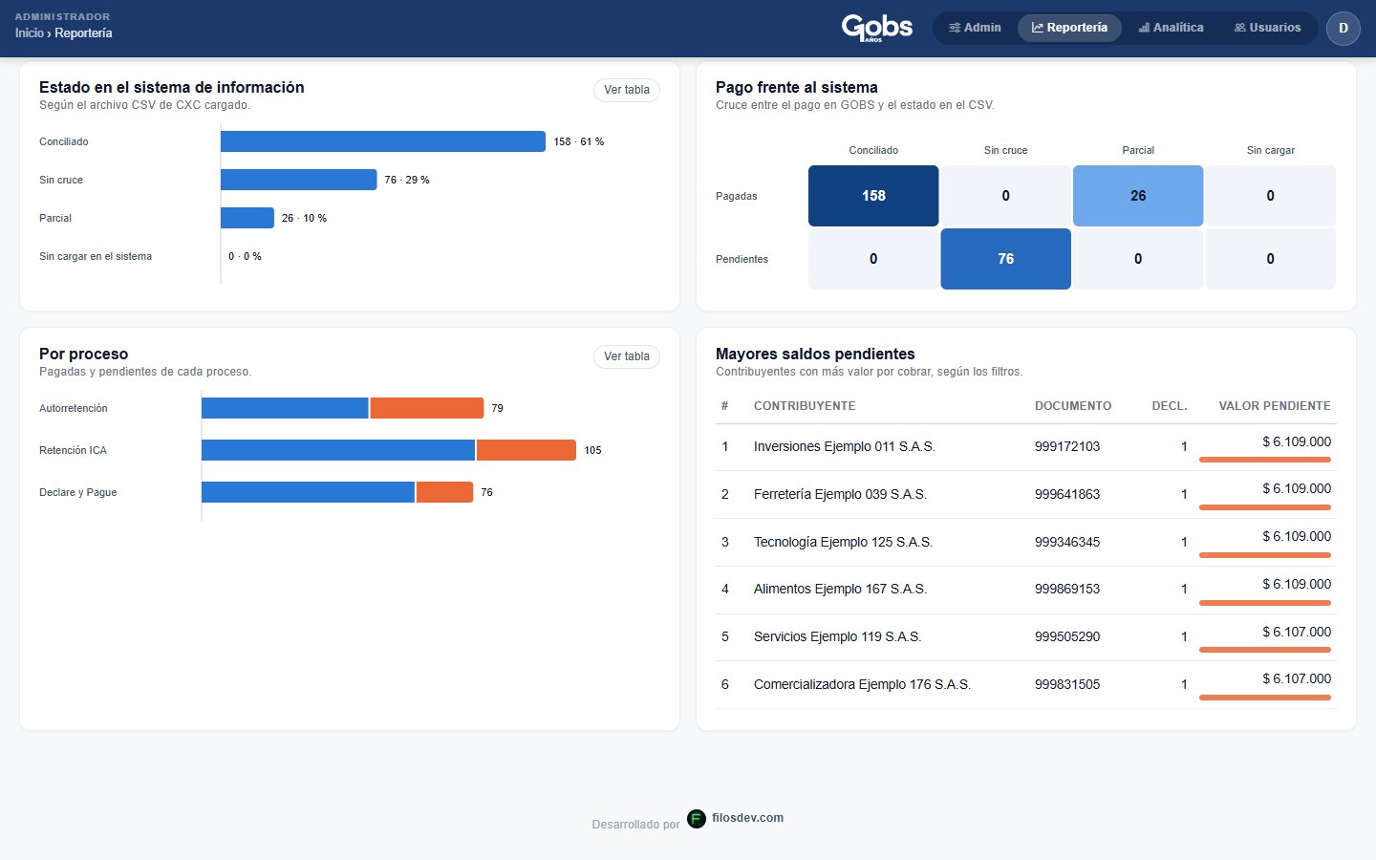Click the Pagadas Parcial cell showing 26
The image size is (1376, 860).
pyautogui.click(x=1138, y=196)
